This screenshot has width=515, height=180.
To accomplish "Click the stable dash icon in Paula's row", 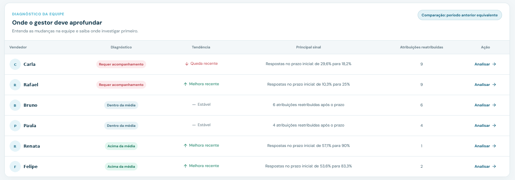I will (194, 125).
